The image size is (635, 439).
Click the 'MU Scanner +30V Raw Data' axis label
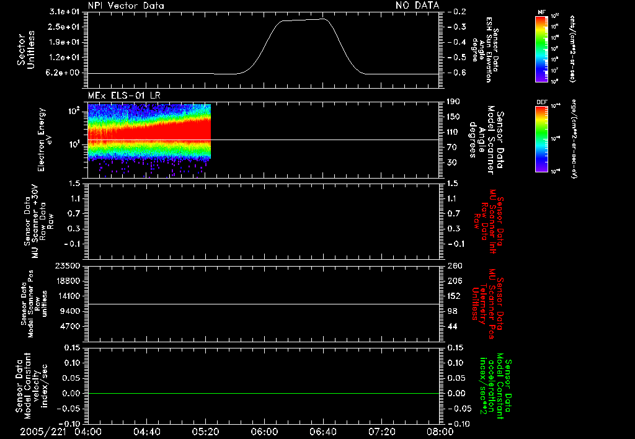[38, 221]
